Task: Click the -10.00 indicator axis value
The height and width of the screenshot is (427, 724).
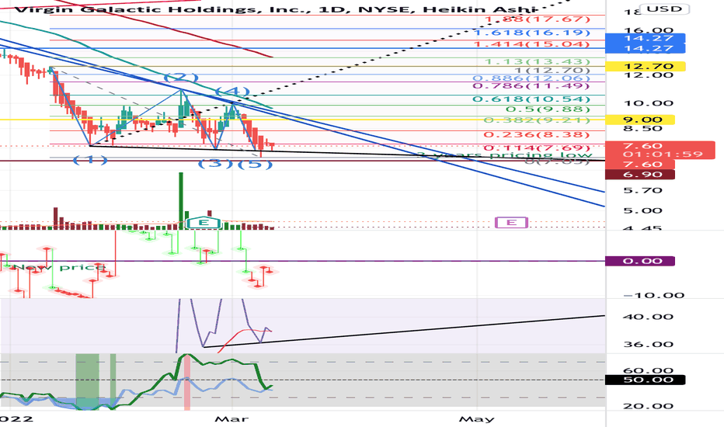Action: coord(653,296)
